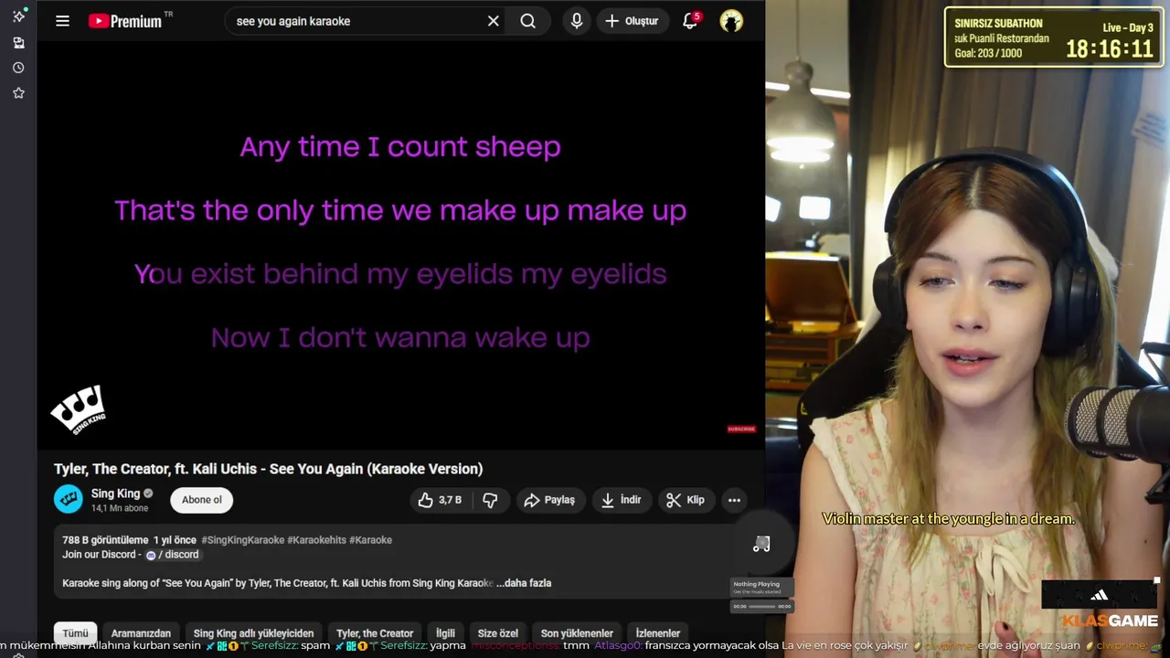The width and height of the screenshot is (1170, 658).
Task: Select the 'Tyler, the Creator' chip
Action: point(375,633)
